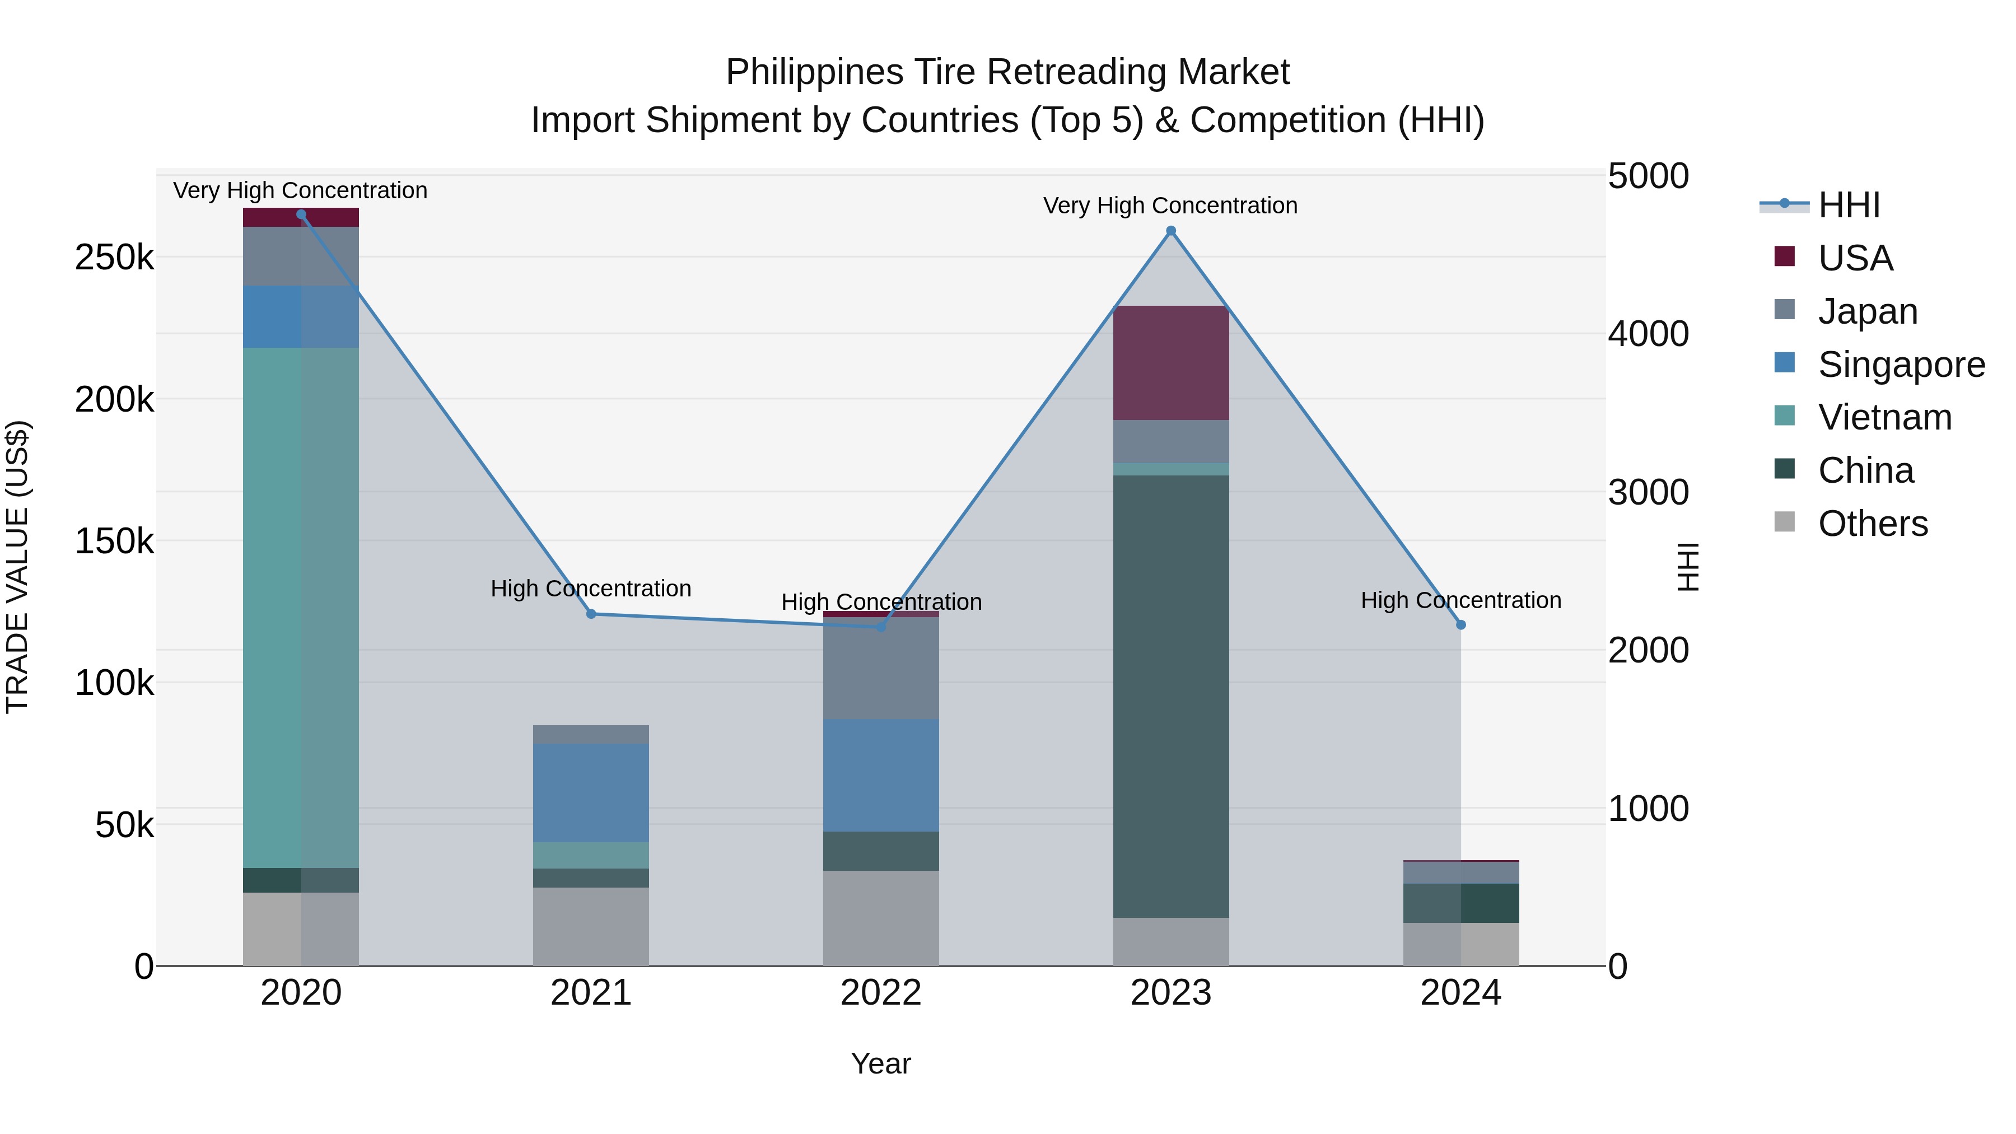The height and width of the screenshot is (1134, 2016).
Task: Click the 'TRADE VALUE (US$)' axis title
Action: [x=18, y=567]
